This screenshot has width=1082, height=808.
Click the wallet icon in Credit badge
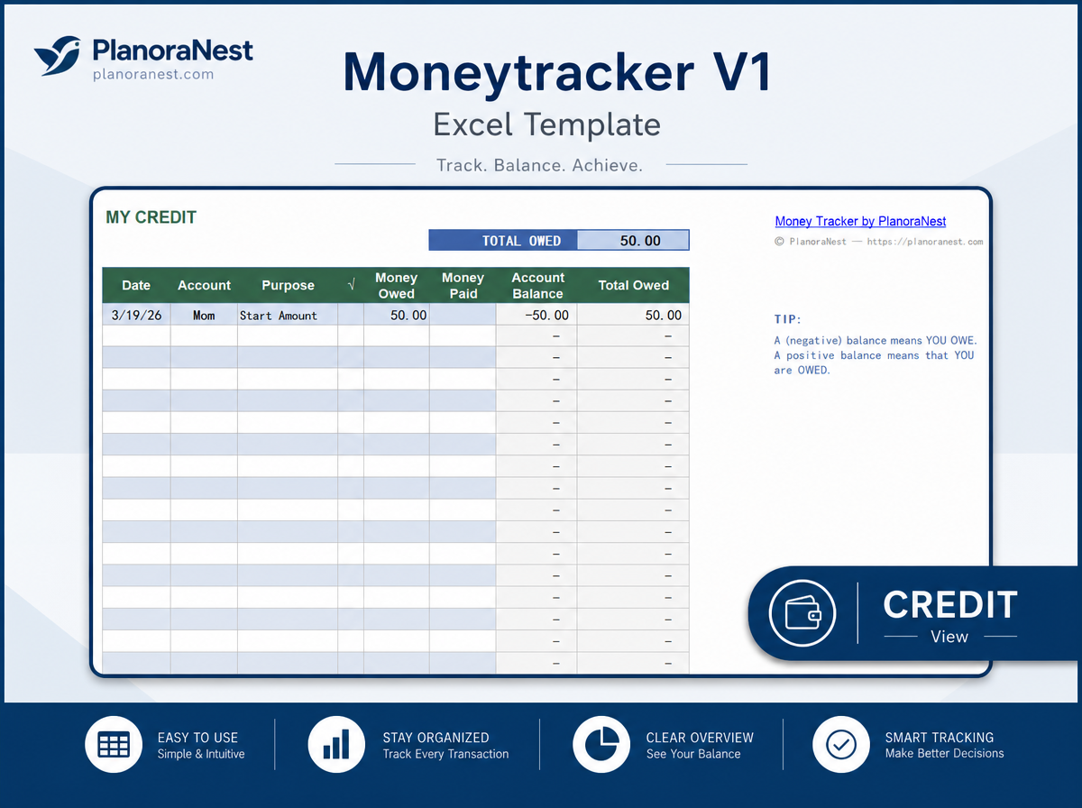click(x=802, y=614)
